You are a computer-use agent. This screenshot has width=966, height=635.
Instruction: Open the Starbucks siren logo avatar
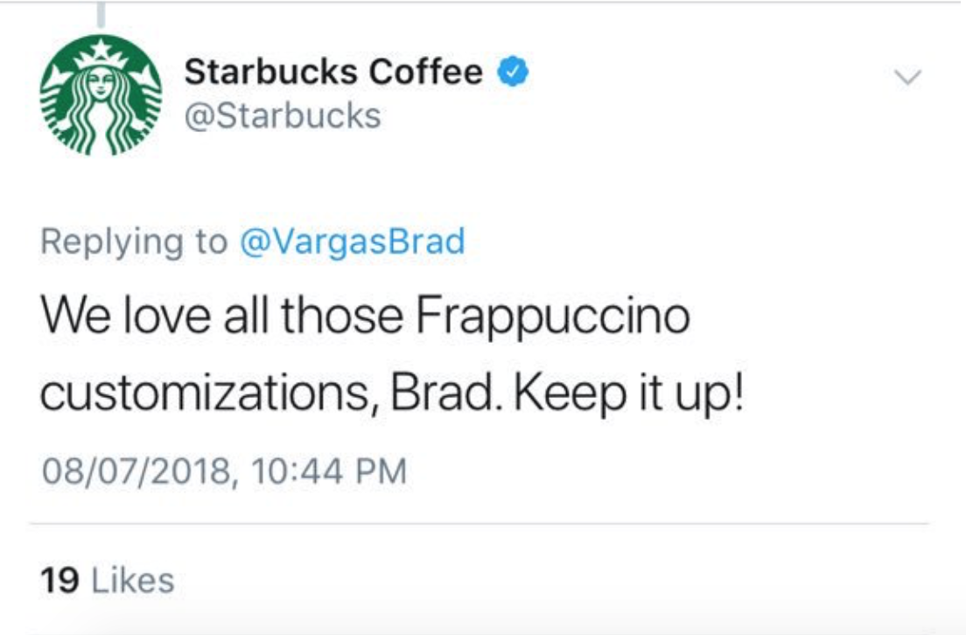[101, 94]
